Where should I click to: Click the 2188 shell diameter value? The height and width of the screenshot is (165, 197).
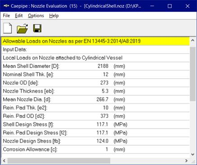(103, 66)
